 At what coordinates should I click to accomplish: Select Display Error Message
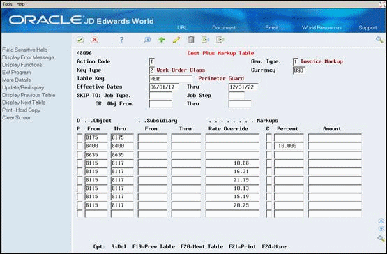(28, 57)
